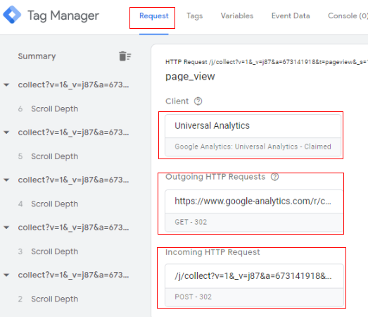The image size is (368, 317).
Task: Open the /j/collect incoming HTTP request card
Action: (254, 285)
